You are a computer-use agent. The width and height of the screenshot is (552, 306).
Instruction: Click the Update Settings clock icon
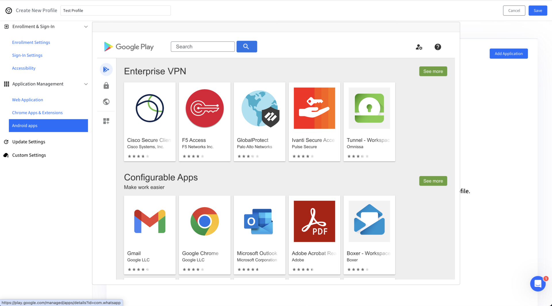(6, 142)
